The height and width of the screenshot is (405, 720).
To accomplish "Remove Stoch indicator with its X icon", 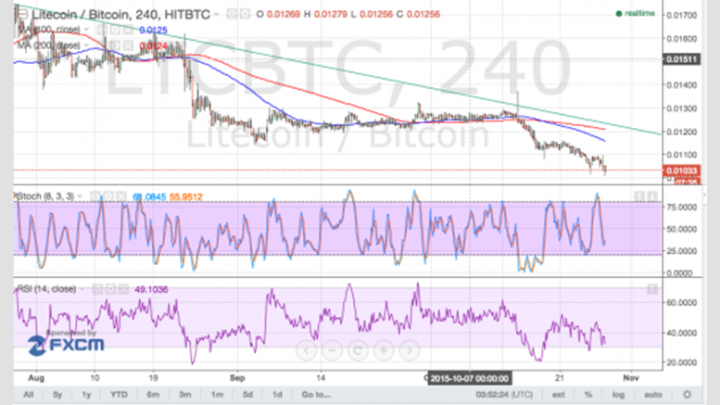I will [x=121, y=196].
